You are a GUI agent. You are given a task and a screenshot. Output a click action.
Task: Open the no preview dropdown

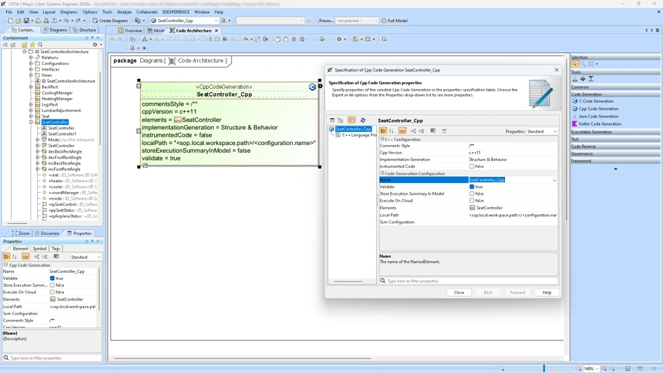point(357,20)
